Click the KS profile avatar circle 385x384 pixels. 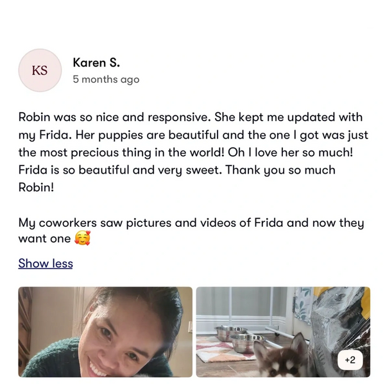coord(40,71)
